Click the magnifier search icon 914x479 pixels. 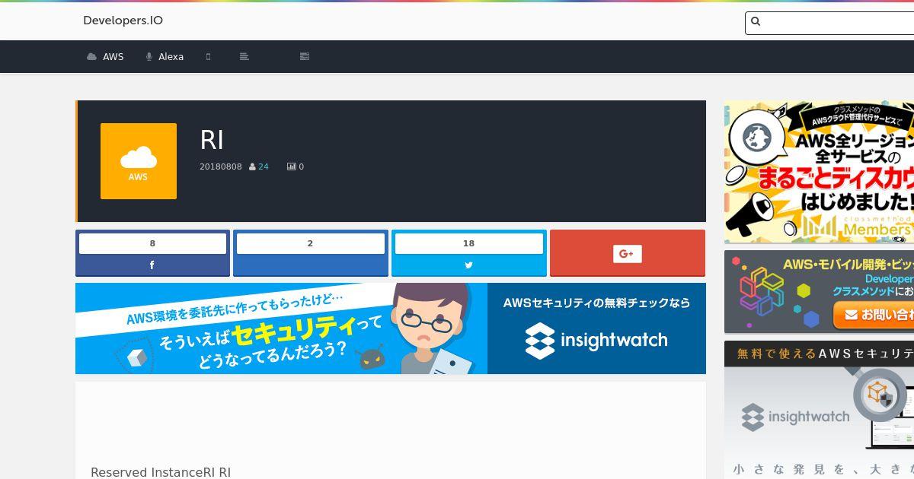[x=756, y=21]
